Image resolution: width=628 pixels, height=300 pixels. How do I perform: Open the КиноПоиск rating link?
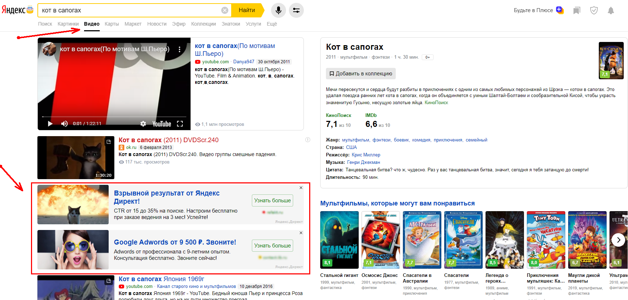[x=338, y=116]
